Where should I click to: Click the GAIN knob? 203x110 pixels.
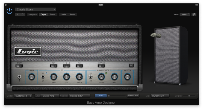(x=31, y=77)
